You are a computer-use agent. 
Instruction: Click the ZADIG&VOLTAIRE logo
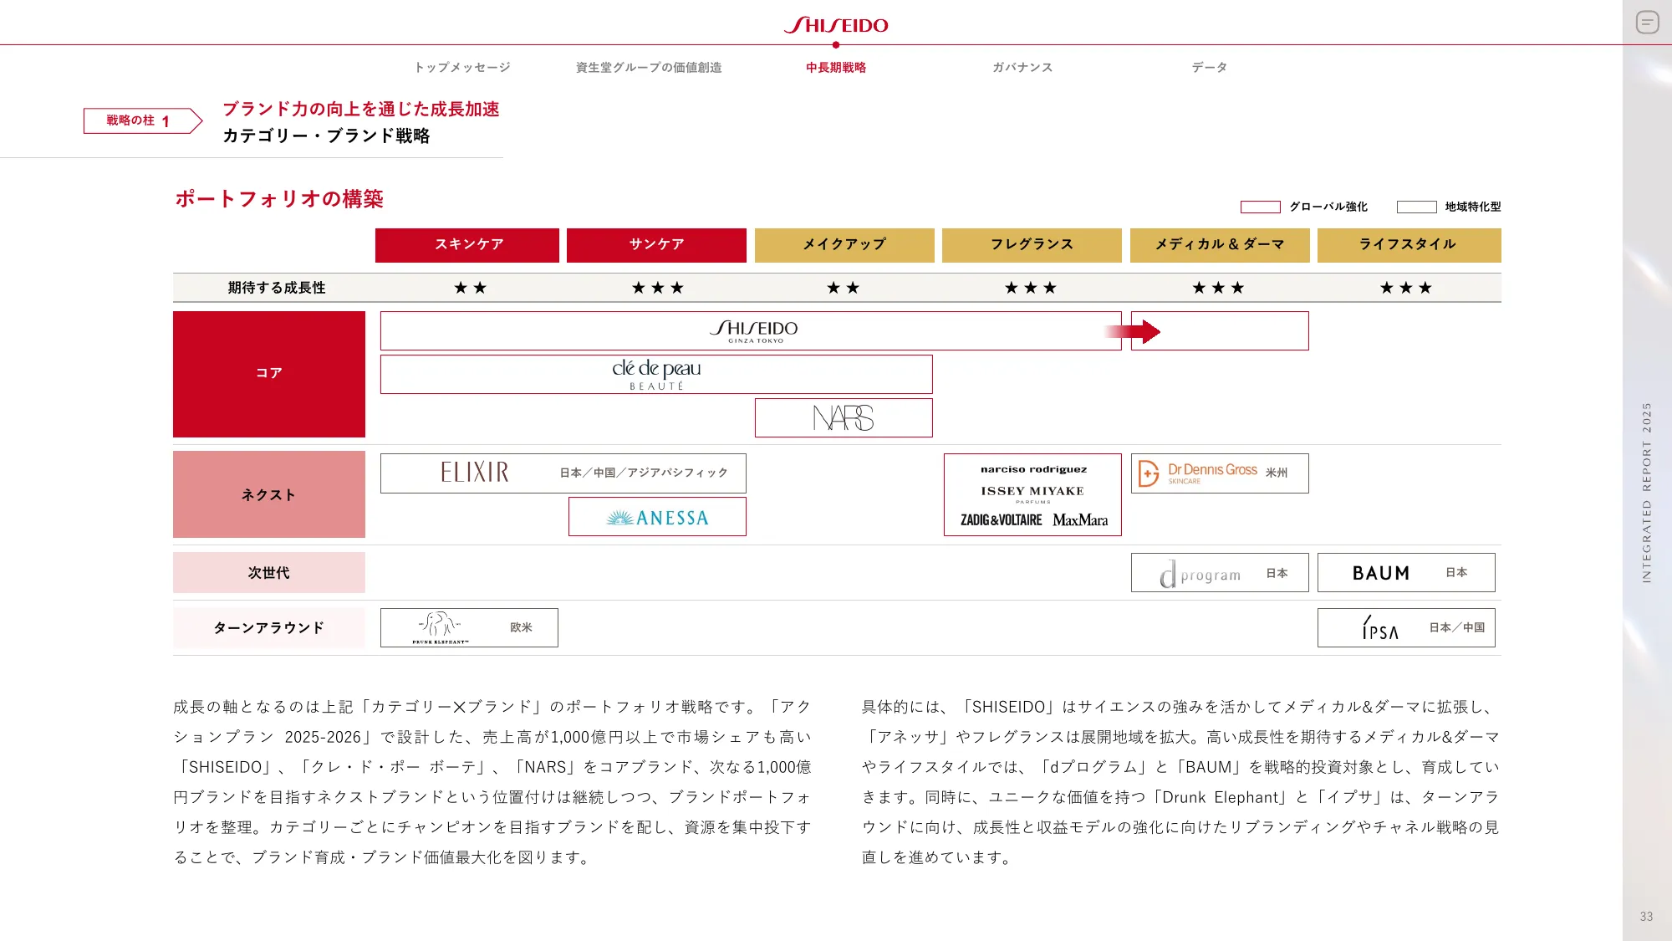click(x=1002, y=520)
